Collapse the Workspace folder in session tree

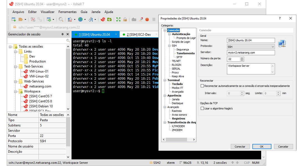15,92
